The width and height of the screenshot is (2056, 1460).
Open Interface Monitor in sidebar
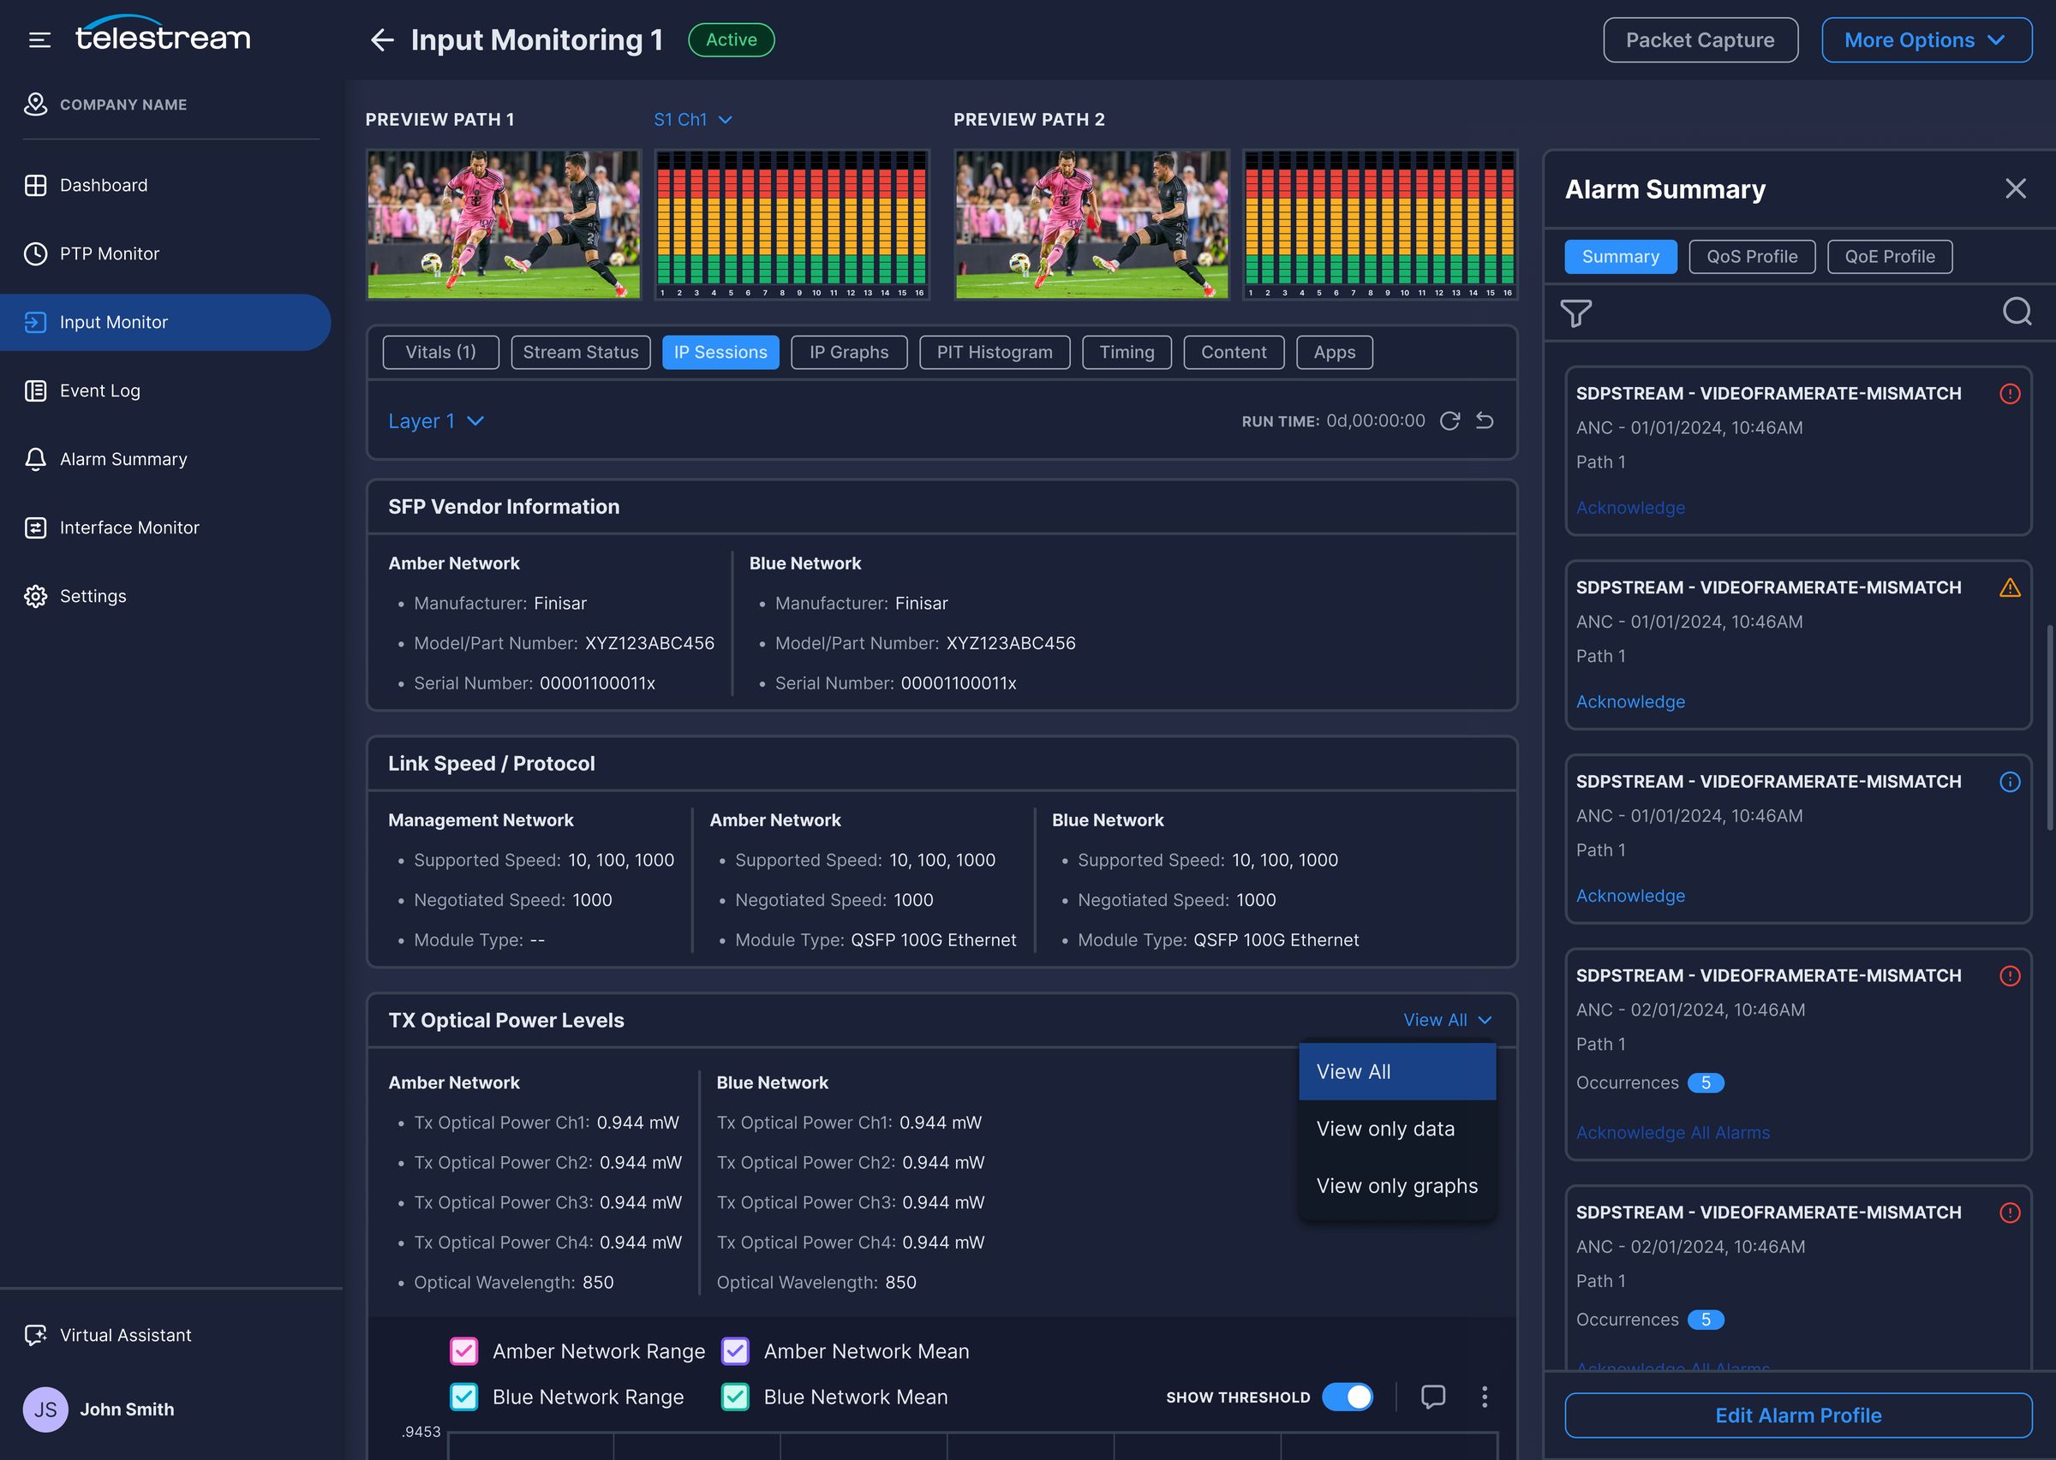point(129,527)
